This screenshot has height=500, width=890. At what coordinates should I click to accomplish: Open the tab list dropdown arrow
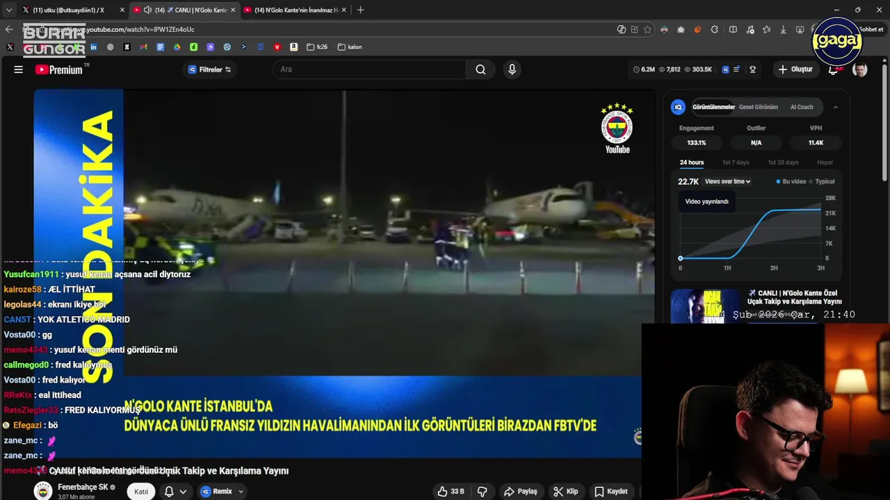click(8, 10)
